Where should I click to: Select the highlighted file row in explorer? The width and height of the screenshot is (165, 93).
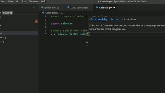(19, 33)
